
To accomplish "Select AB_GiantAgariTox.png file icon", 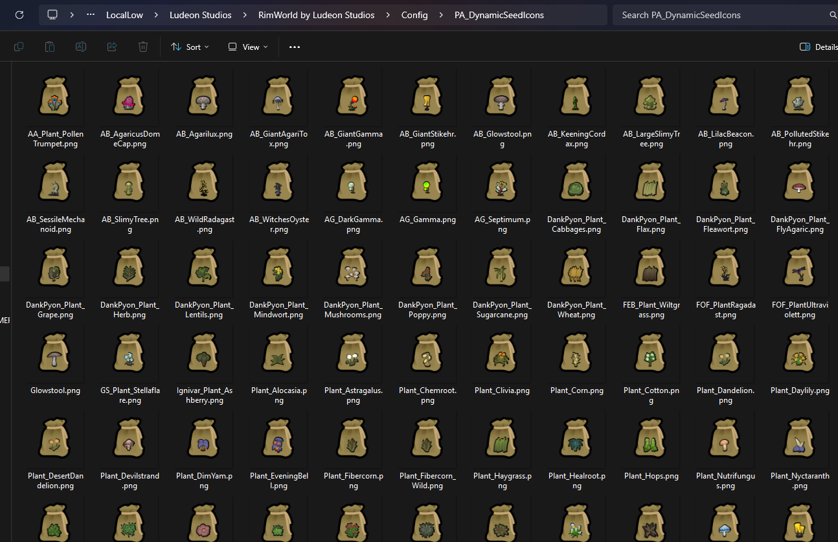I will coord(278,96).
